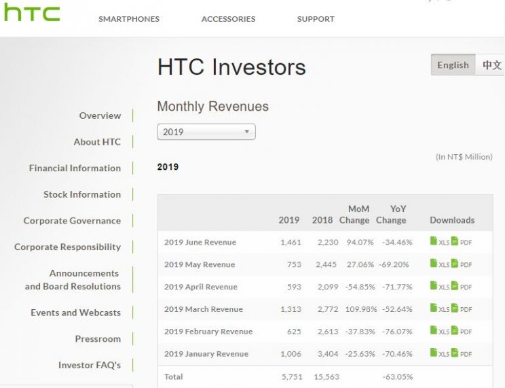Open the Accessories menu
This screenshot has width=505, height=388.
[x=228, y=19]
